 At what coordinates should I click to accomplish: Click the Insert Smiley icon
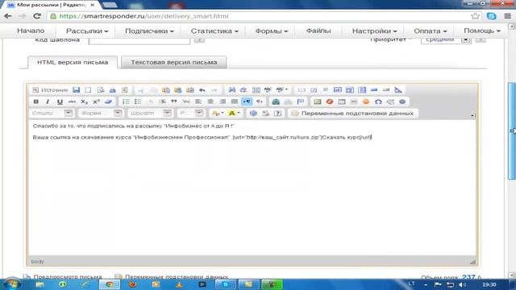366,101
